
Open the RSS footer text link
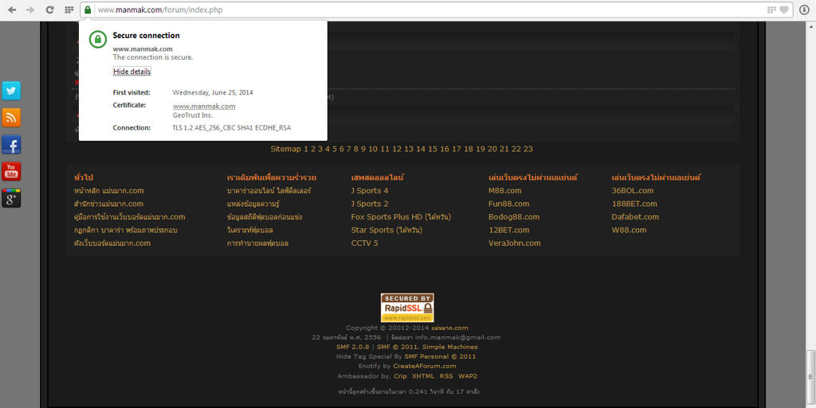coord(446,376)
